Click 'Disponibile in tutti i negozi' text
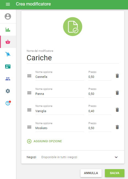The width and height of the screenshot is (128, 179). tap(59, 157)
